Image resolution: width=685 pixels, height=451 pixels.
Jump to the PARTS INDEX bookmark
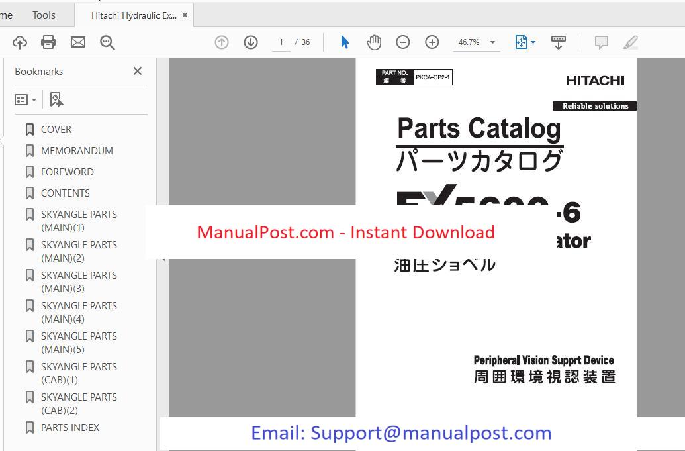(70, 428)
